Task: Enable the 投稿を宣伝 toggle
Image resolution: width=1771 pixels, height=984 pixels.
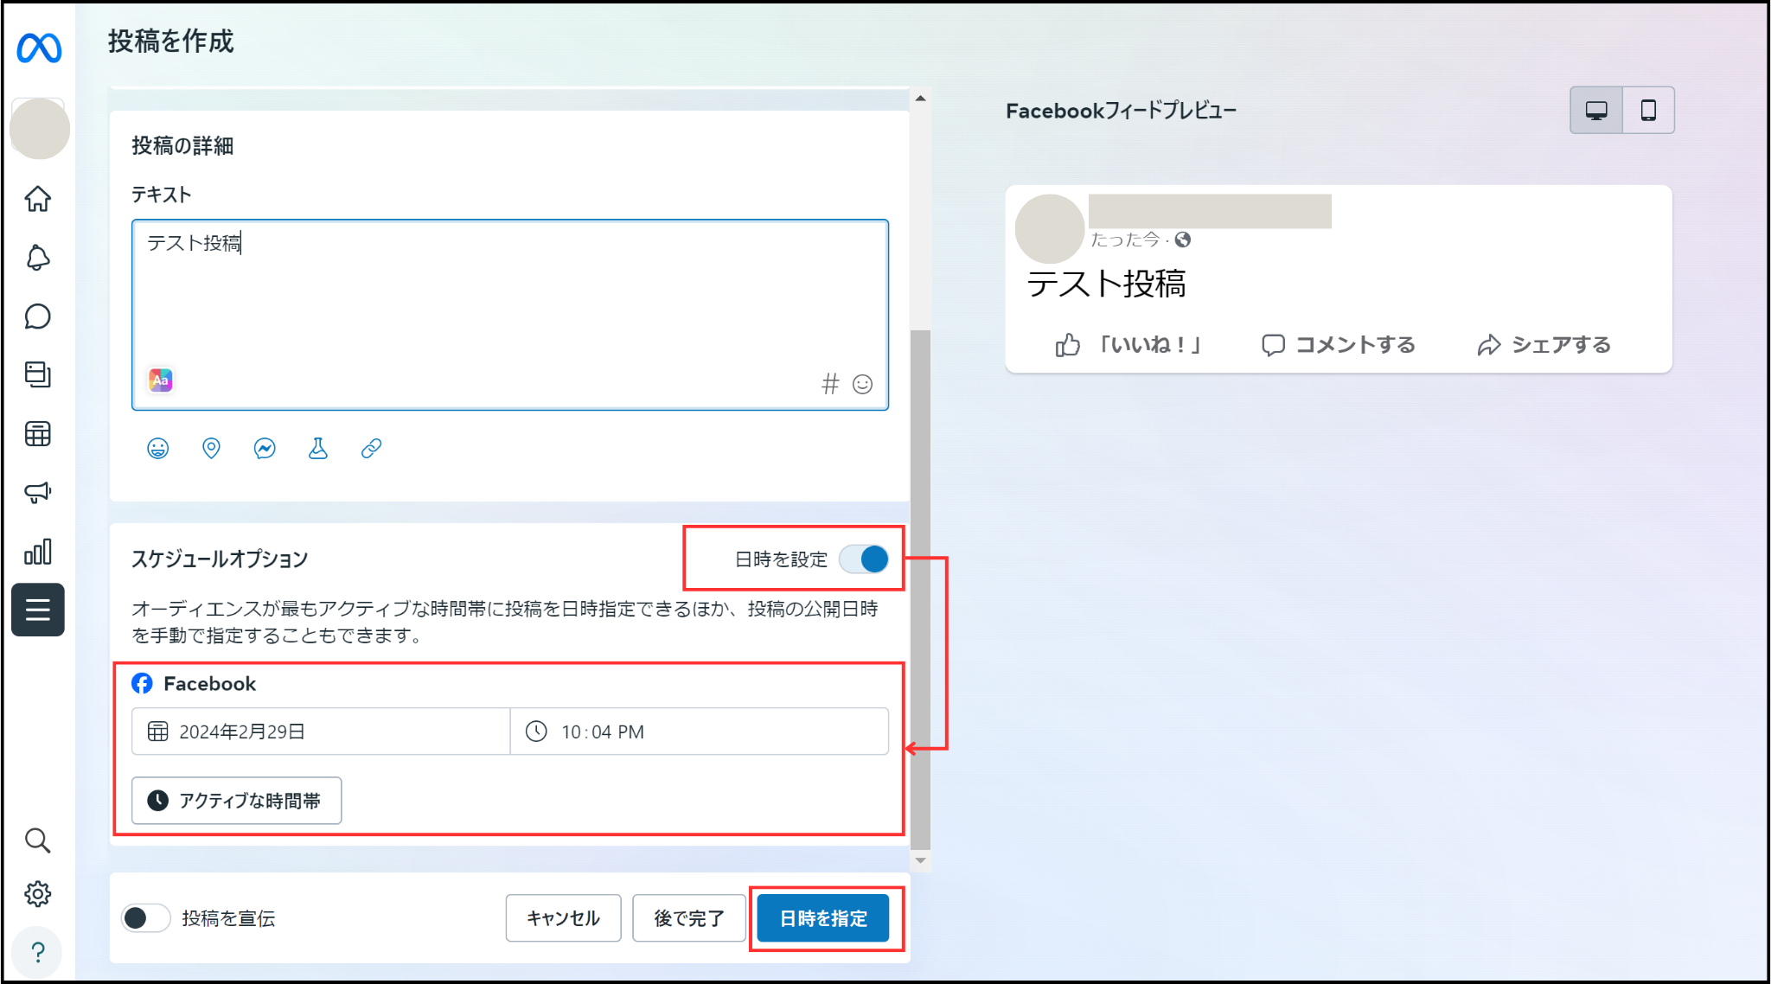Action: coord(145,918)
